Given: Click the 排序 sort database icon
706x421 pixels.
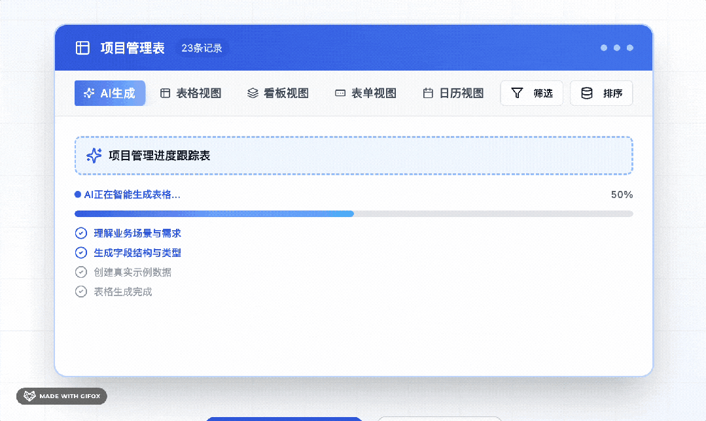Looking at the screenshot, I should coord(586,93).
